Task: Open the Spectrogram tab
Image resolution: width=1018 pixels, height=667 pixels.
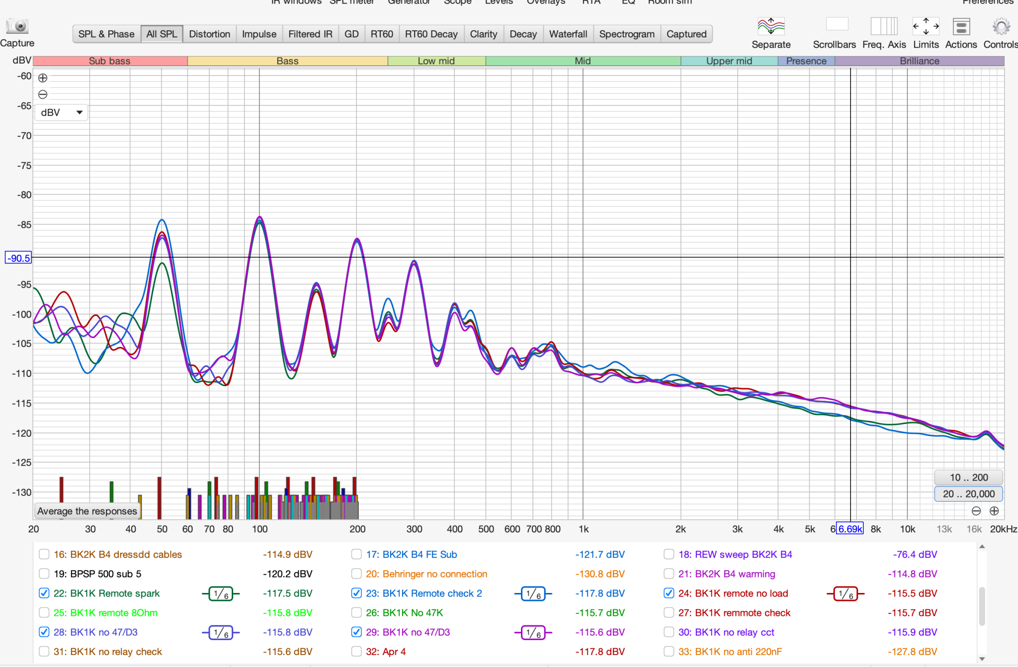Action: coord(627,34)
